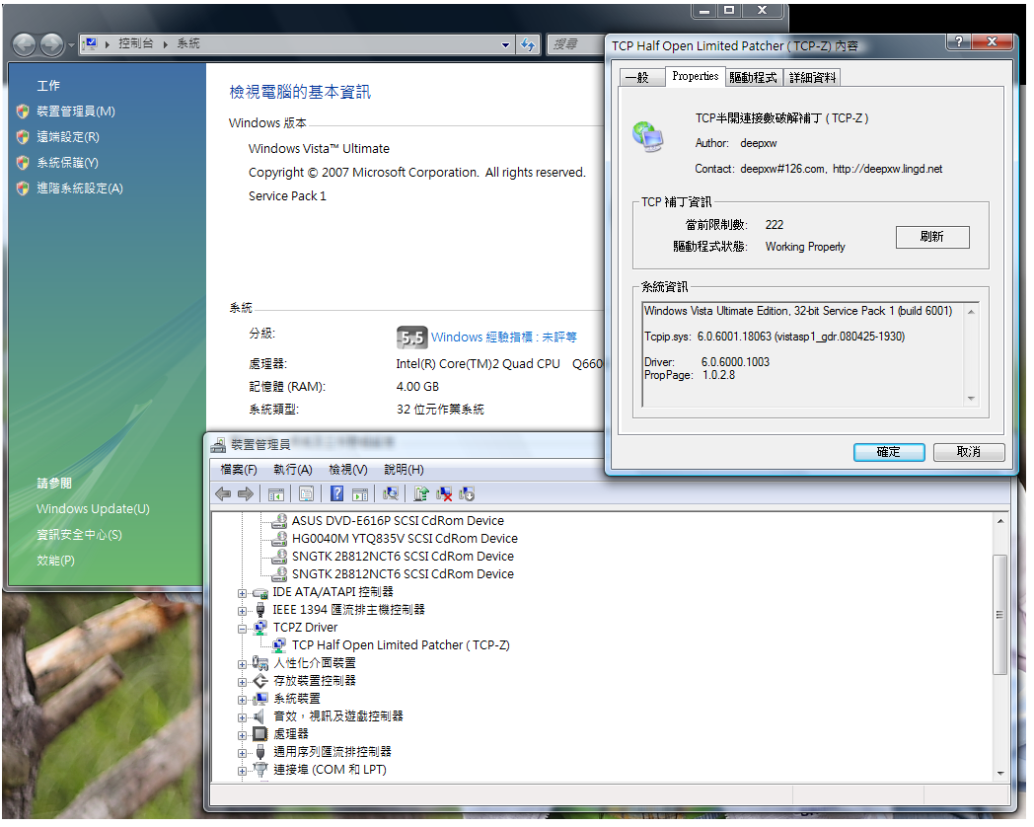Click the blue Help icon in Device Manager toolbar
The height and width of the screenshot is (827, 1034).
337,494
